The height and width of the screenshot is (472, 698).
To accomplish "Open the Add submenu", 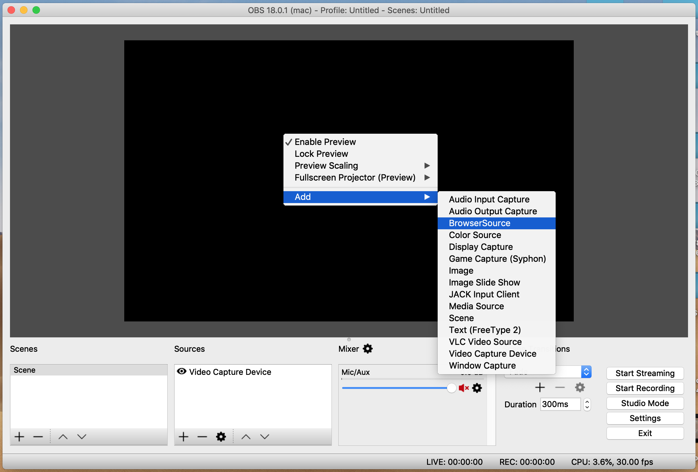I will click(x=360, y=197).
